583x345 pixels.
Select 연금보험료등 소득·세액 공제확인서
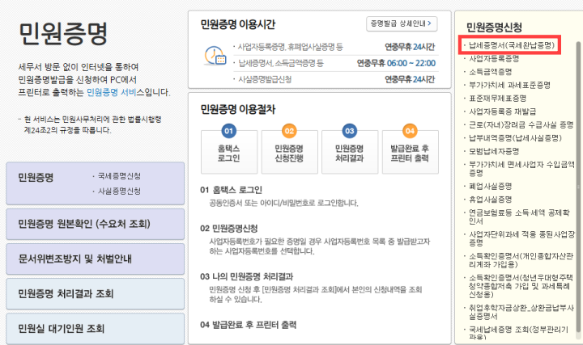coord(519,217)
